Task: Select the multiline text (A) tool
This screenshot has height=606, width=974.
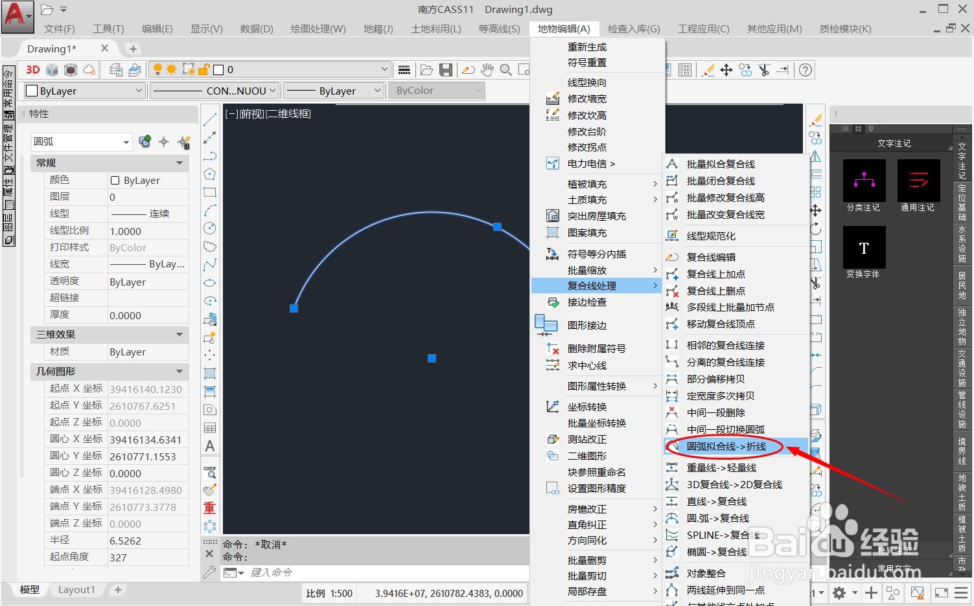Action: (x=209, y=445)
